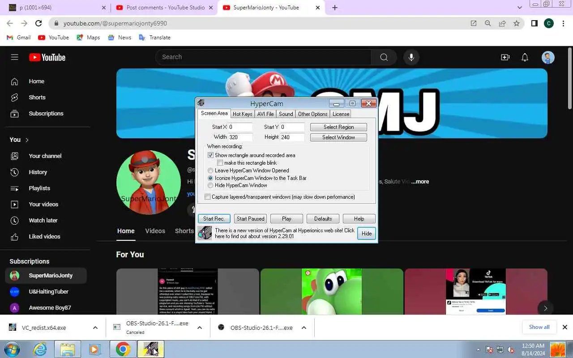Image resolution: width=573 pixels, height=358 pixels.
Task: Open Gmail bookmark
Action: 19,38
